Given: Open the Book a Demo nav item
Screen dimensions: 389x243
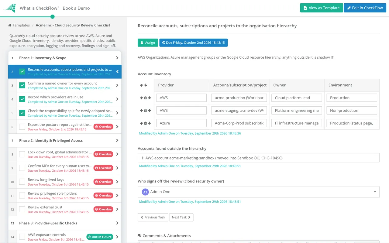Looking at the screenshot, I should click(76, 8).
